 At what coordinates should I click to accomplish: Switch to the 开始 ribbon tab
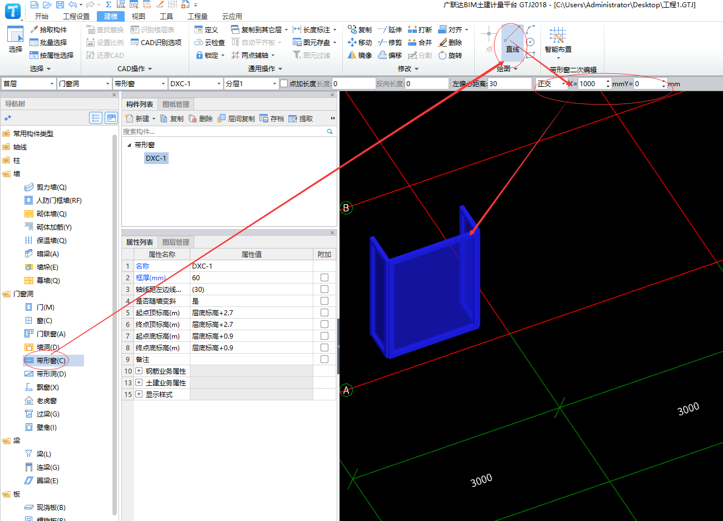[42, 16]
